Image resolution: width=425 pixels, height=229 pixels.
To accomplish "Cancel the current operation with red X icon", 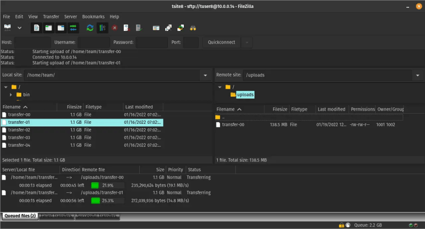I will [115, 28].
